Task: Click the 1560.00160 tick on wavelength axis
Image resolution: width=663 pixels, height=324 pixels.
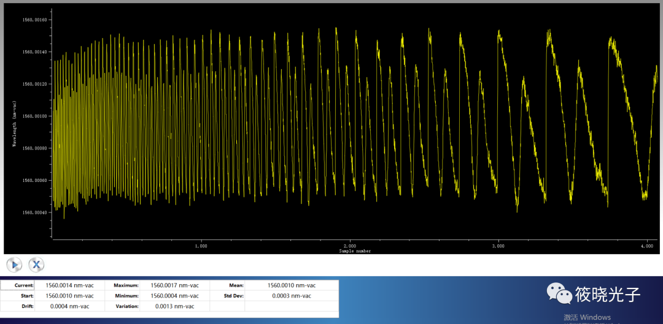Action: click(34, 20)
